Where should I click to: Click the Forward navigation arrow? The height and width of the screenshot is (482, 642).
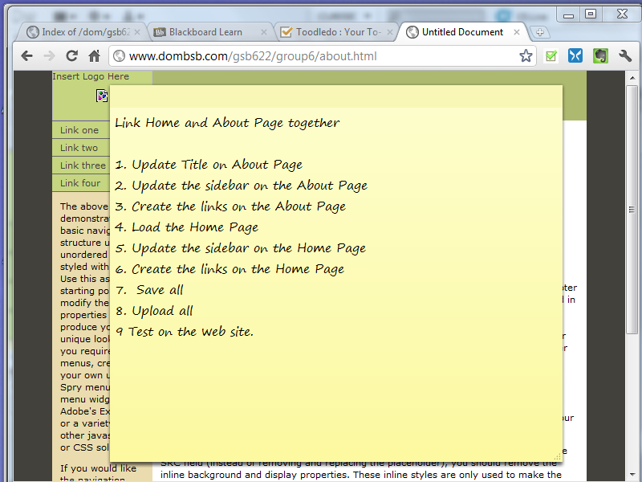pos(49,56)
